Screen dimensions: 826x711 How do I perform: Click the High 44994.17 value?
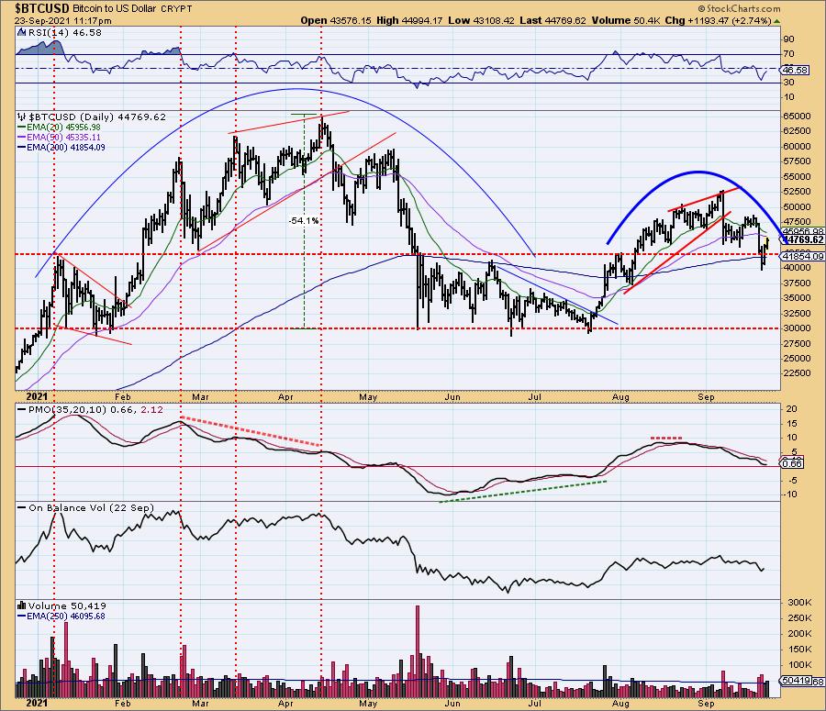click(409, 20)
